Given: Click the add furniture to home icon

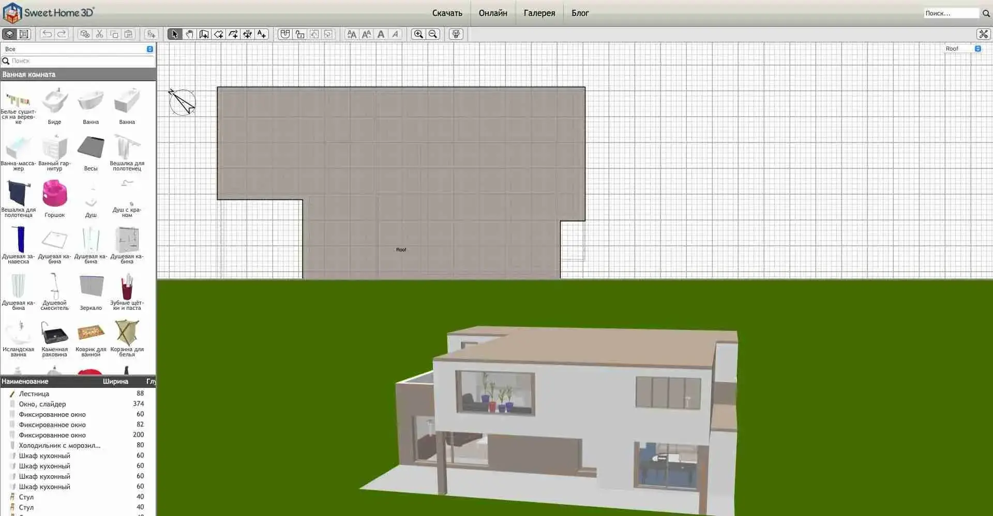Looking at the screenshot, I should point(151,34).
